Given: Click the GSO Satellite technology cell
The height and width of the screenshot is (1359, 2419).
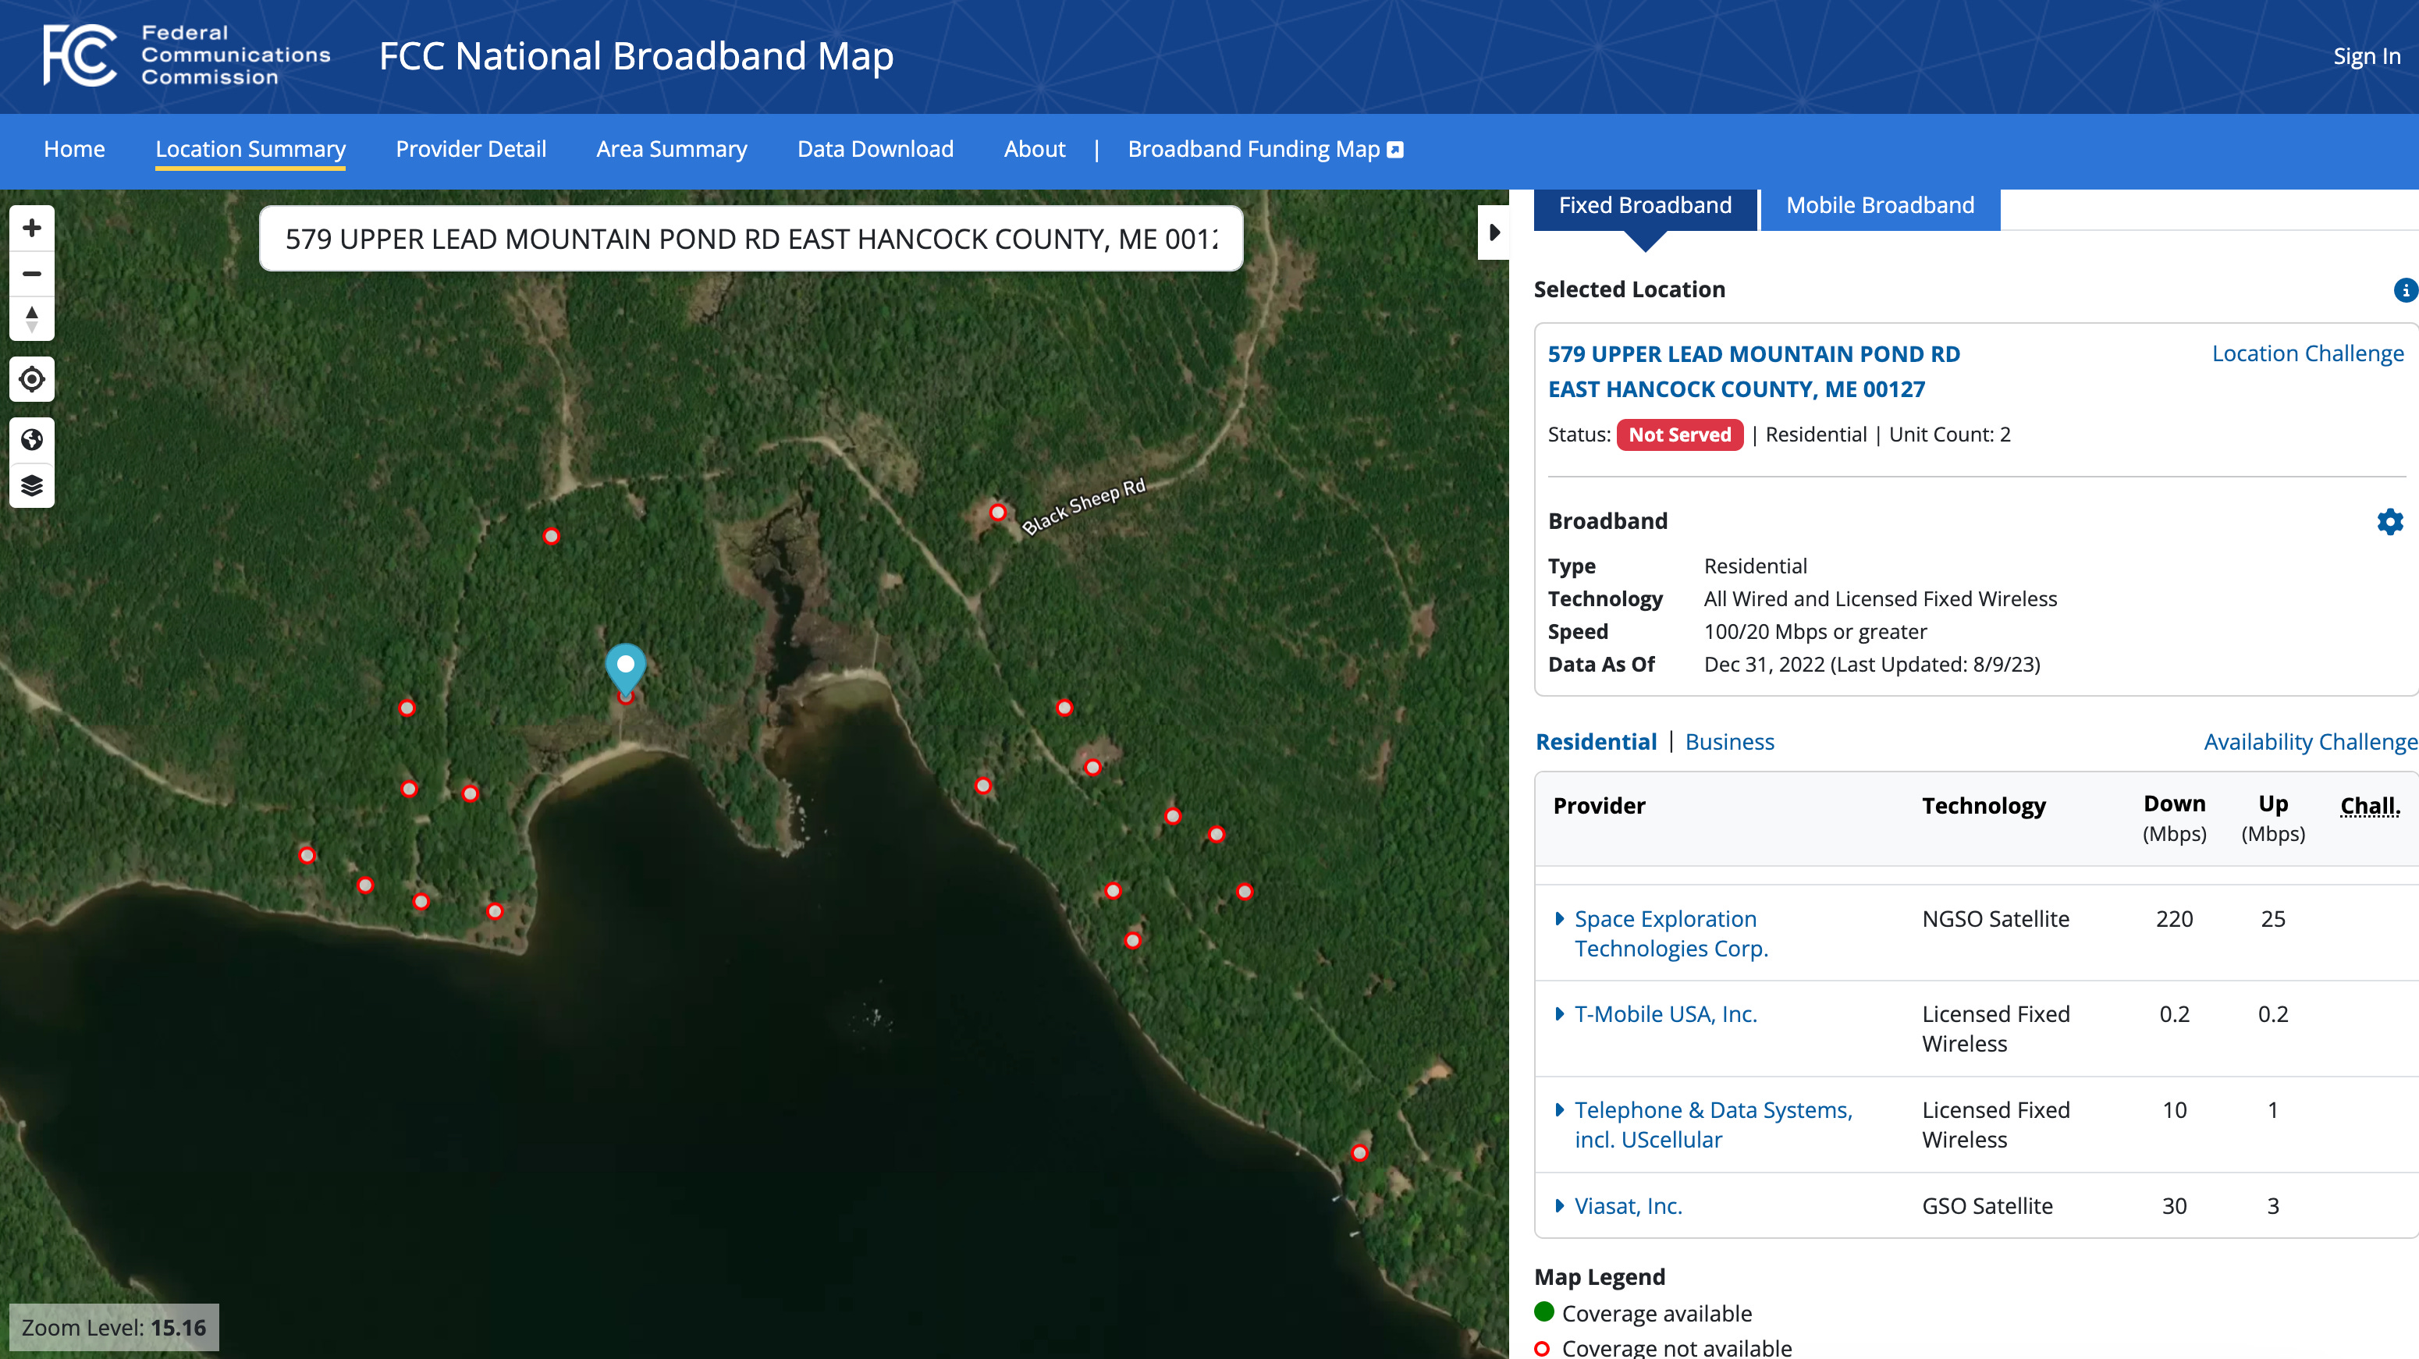Looking at the screenshot, I should pyautogui.click(x=1987, y=1206).
